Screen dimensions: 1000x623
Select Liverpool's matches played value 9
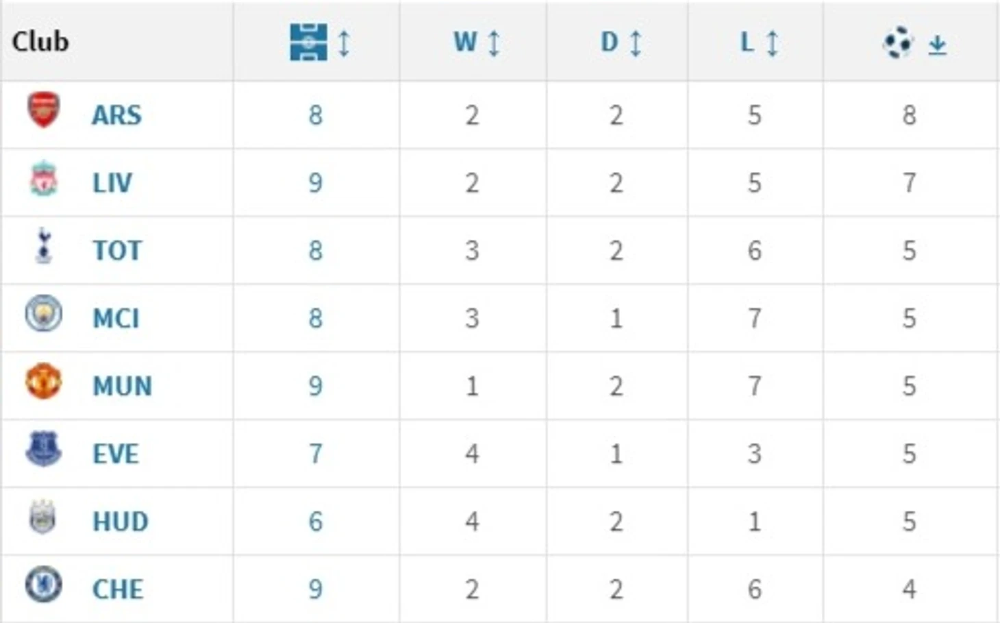(315, 183)
